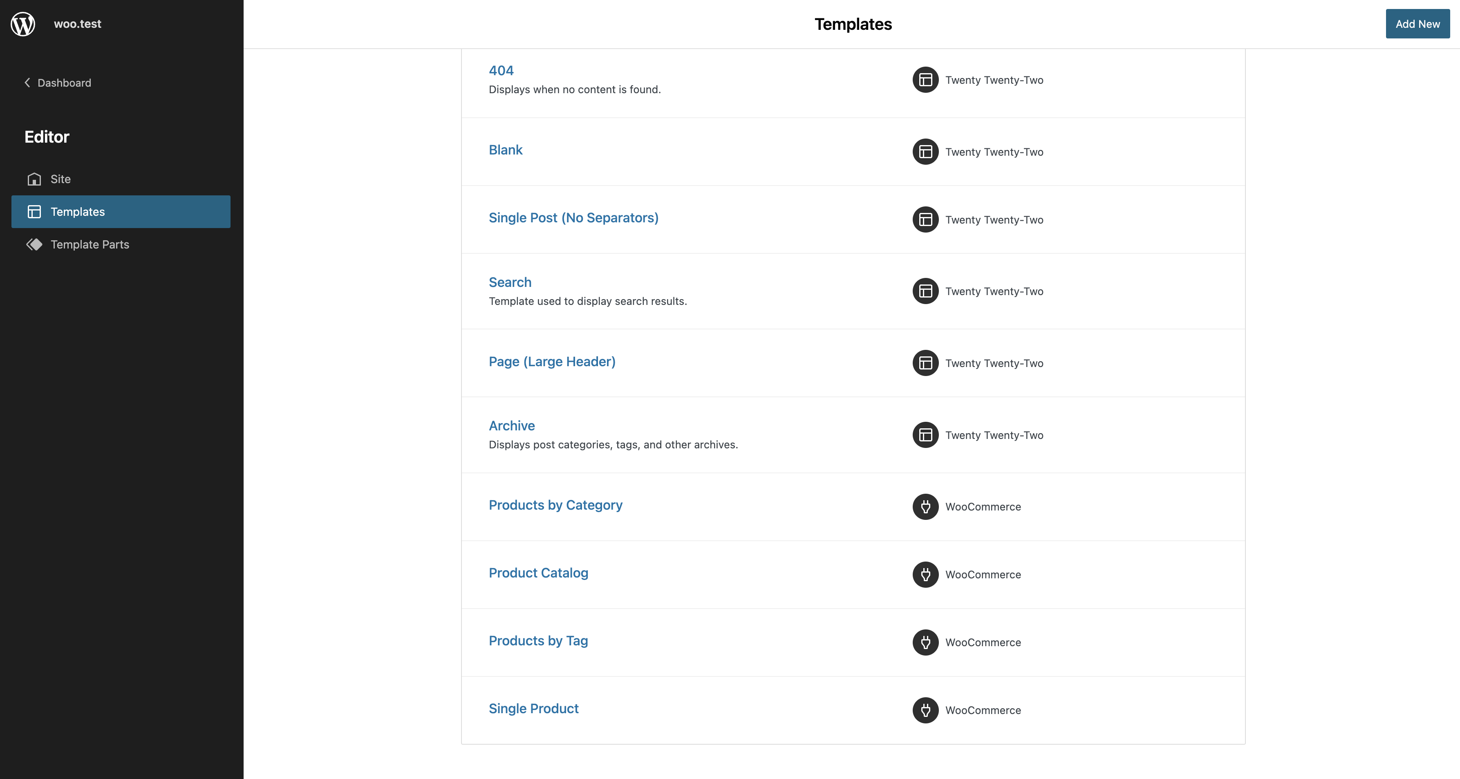Viewport: 1460px width, 779px height.
Task: Open Single Post (No Separators) template
Action: (x=573, y=217)
